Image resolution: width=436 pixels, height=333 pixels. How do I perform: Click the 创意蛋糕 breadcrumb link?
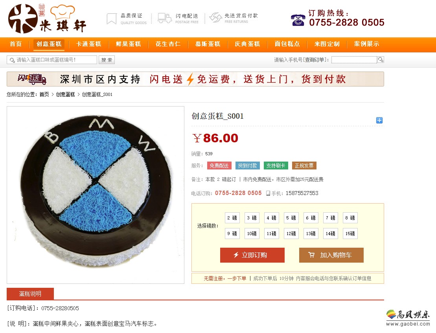pyautogui.click(x=65, y=94)
